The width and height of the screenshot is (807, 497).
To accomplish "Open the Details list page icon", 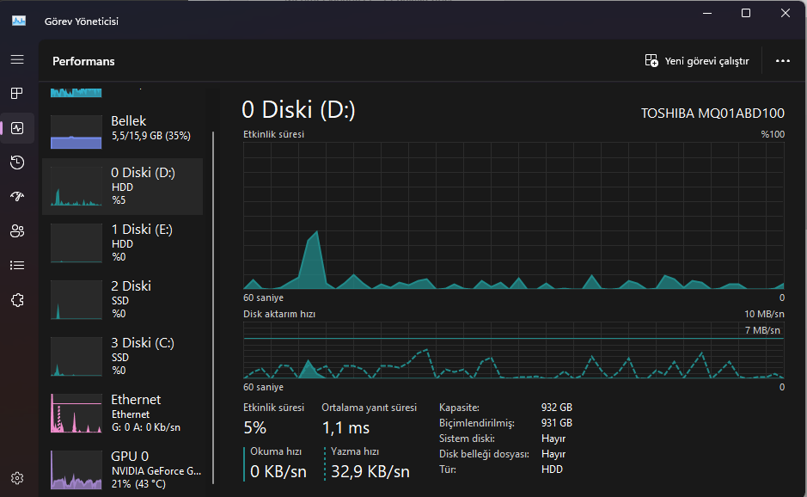I will 17,265.
